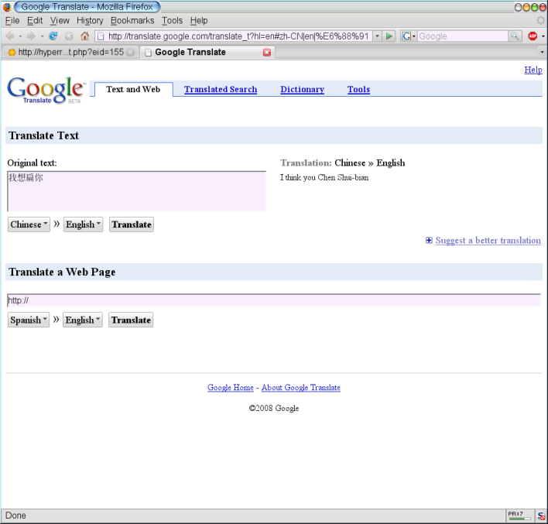Switch to the Translated Search tab
Viewport: 548px width, 524px height.
pyautogui.click(x=221, y=90)
